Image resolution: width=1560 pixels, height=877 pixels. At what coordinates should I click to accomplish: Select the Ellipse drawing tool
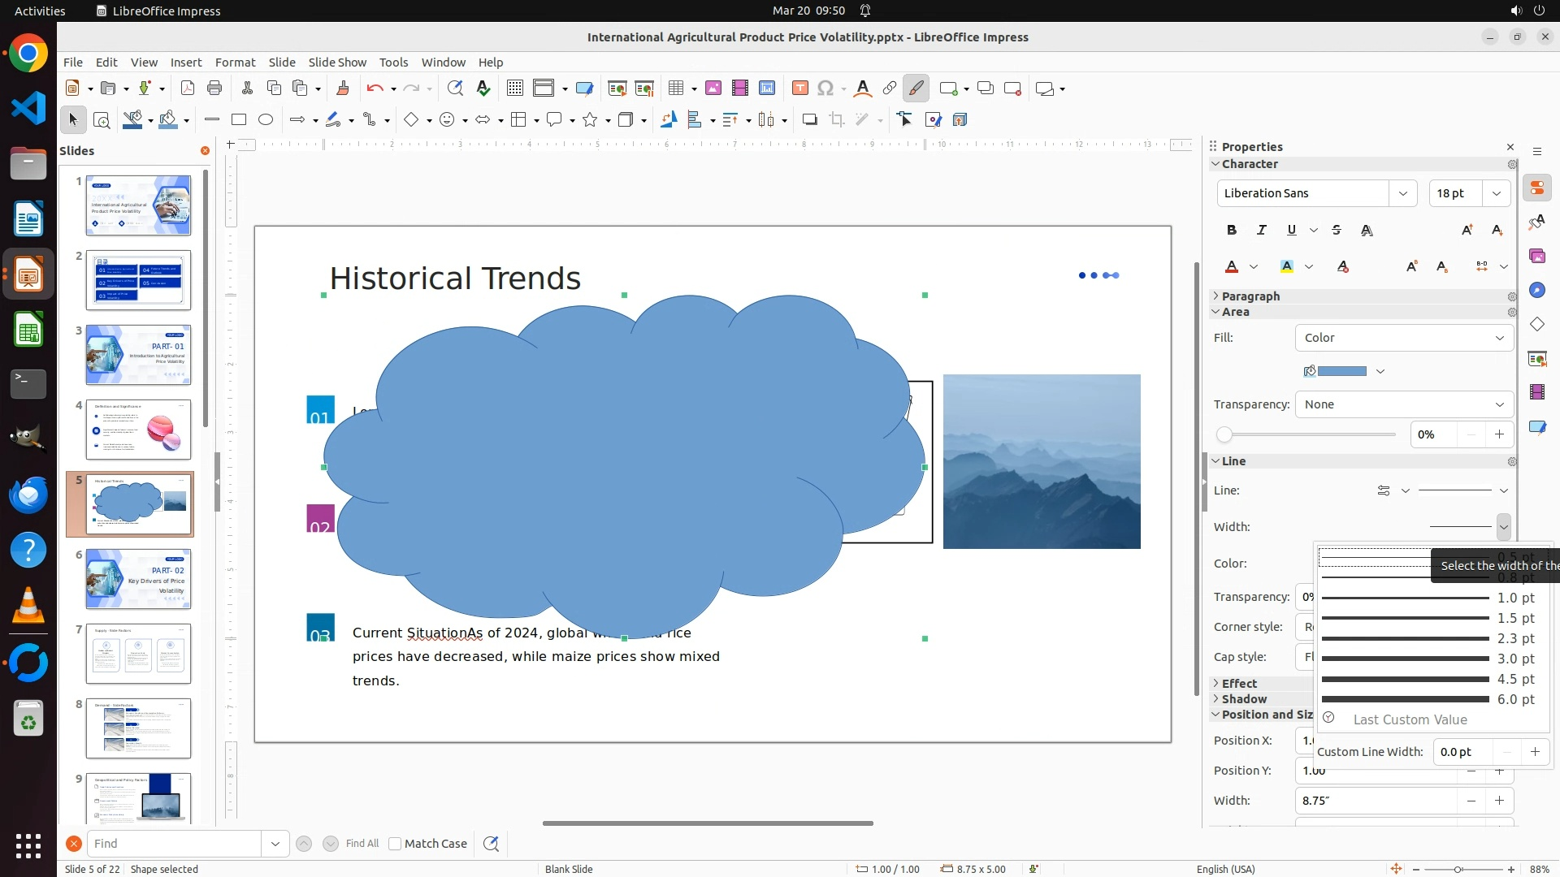[266, 120]
